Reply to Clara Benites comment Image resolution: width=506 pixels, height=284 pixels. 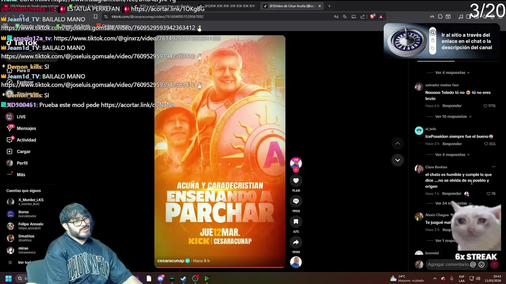451,194
